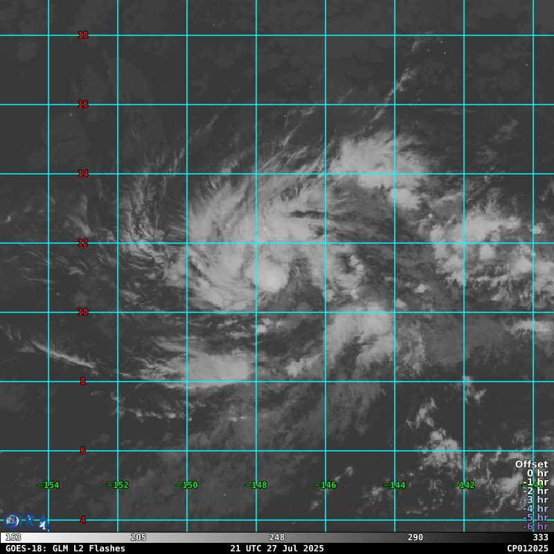The width and height of the screenshot is (554, 554).
Task: Click the CP012025 storm identifier
Action: (527, 548)
